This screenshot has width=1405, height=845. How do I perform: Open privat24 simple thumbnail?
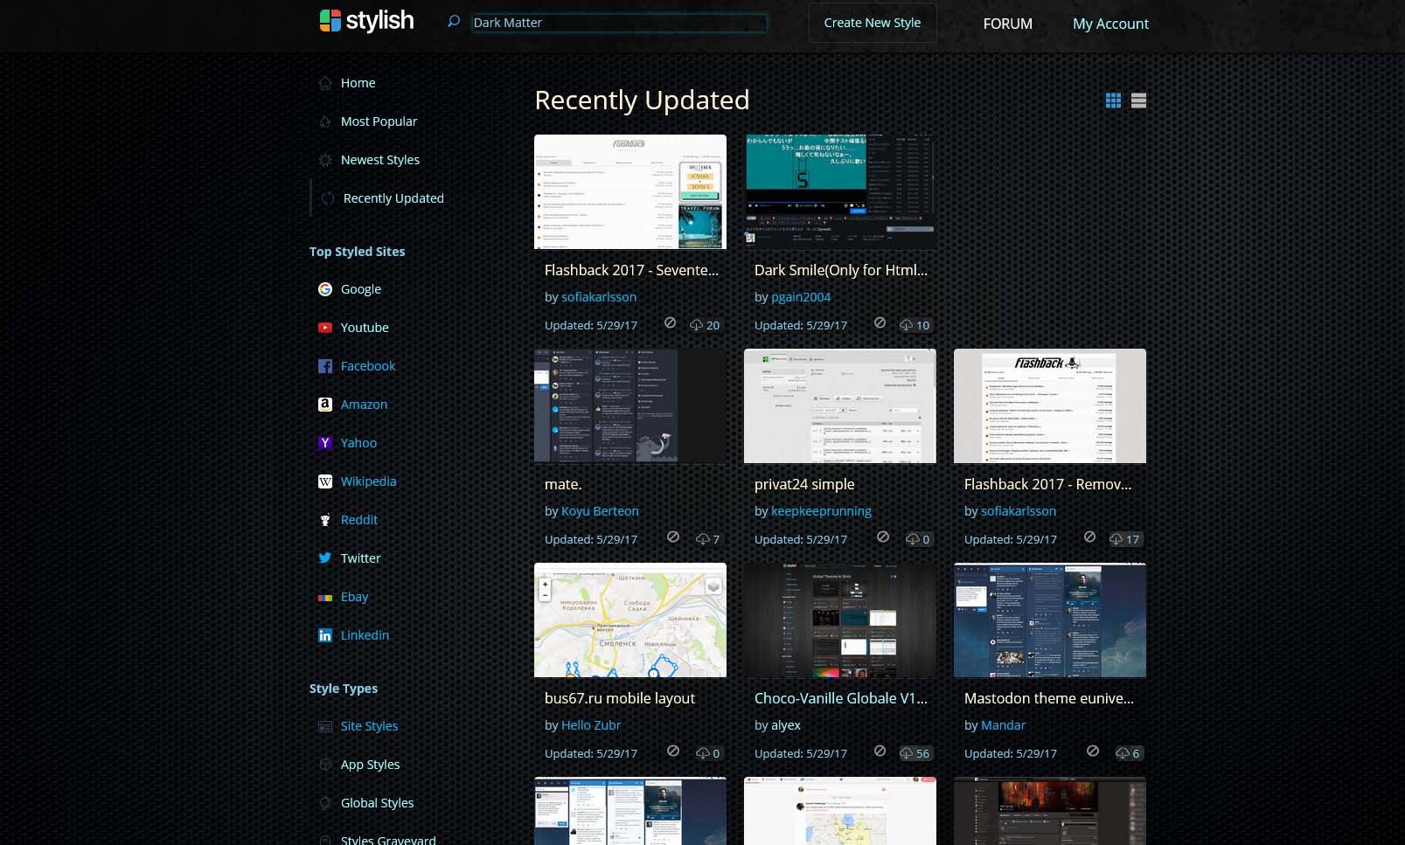point(840,405)
